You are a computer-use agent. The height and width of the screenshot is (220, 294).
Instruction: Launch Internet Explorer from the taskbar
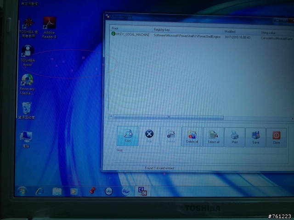click(40, 191)
